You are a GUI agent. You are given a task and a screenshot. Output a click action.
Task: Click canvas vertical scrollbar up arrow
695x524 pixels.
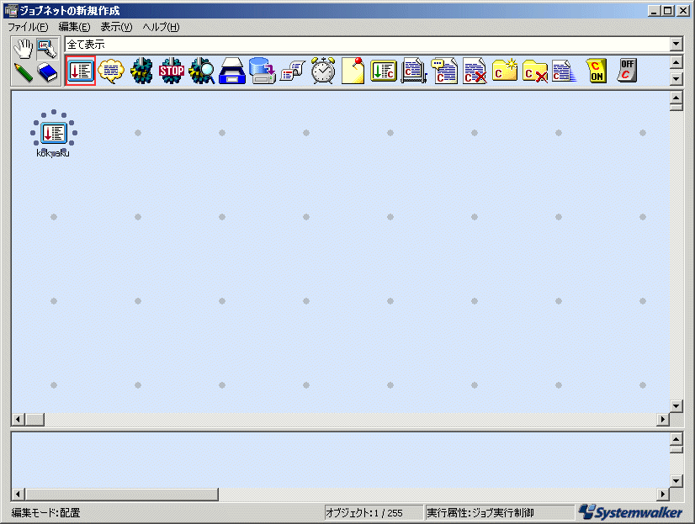coord(676,97)
